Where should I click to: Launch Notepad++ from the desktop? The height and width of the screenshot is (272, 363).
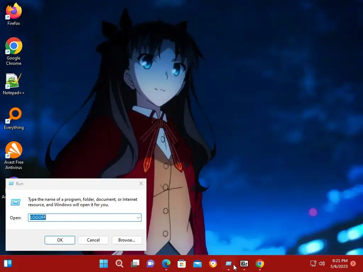click(x=14, y=84)
